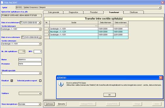165x108 pixels.
Task: Click OK in the ATENTIE dialog
Action: coord(110,95)
